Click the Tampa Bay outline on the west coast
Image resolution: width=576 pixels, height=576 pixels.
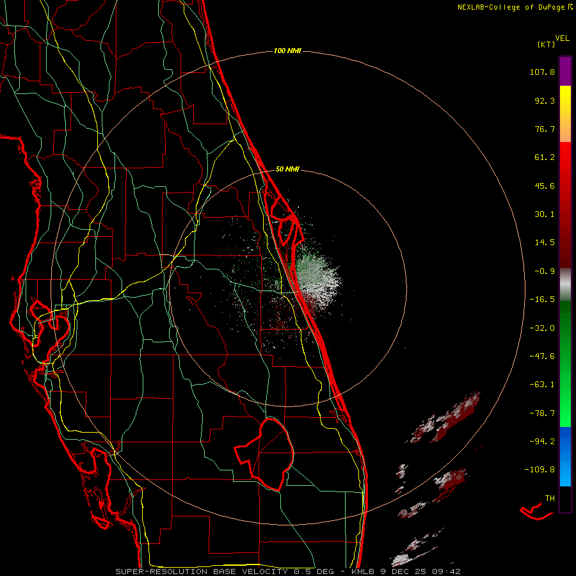[49, 323]
